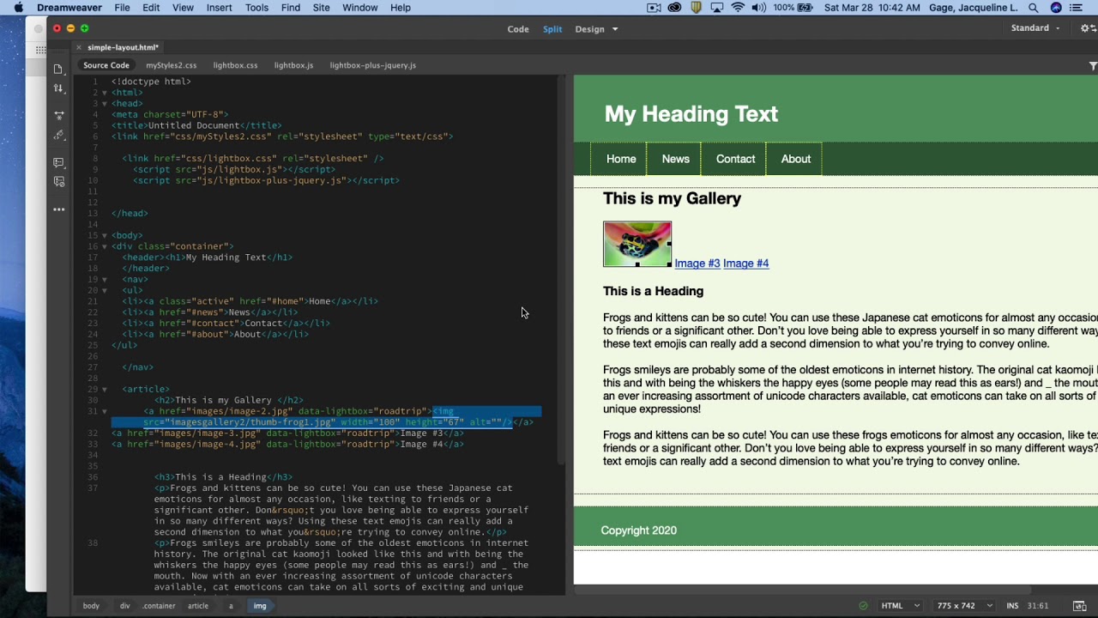Click the Image #3 link in preview

point(697,264)
